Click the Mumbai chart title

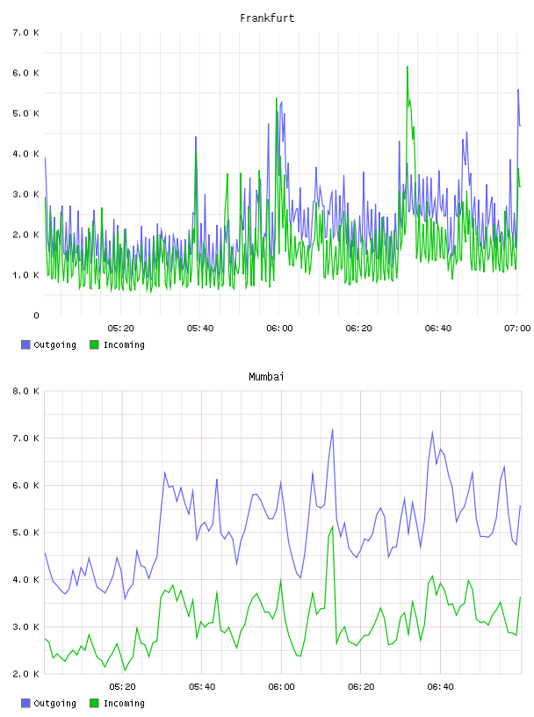tap(266, 377)
